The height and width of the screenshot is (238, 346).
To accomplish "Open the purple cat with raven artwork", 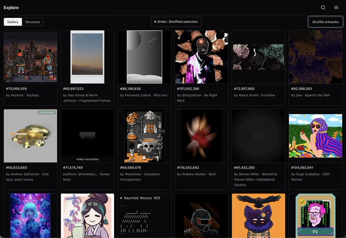I will click(258, 216).
